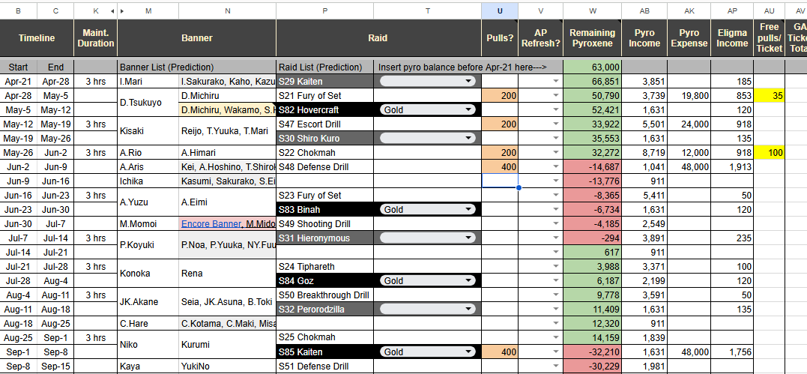
Task: Expand hidden columns with right arrow before column M
Action: point(122,10)
